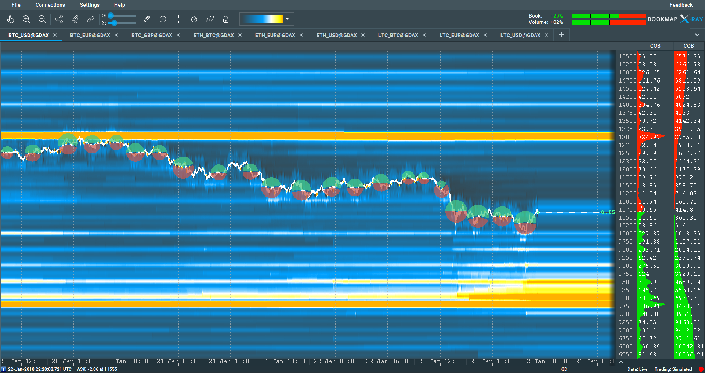Expand the tab list chevron at far right

pyautogui.click(x=697, y=35)
